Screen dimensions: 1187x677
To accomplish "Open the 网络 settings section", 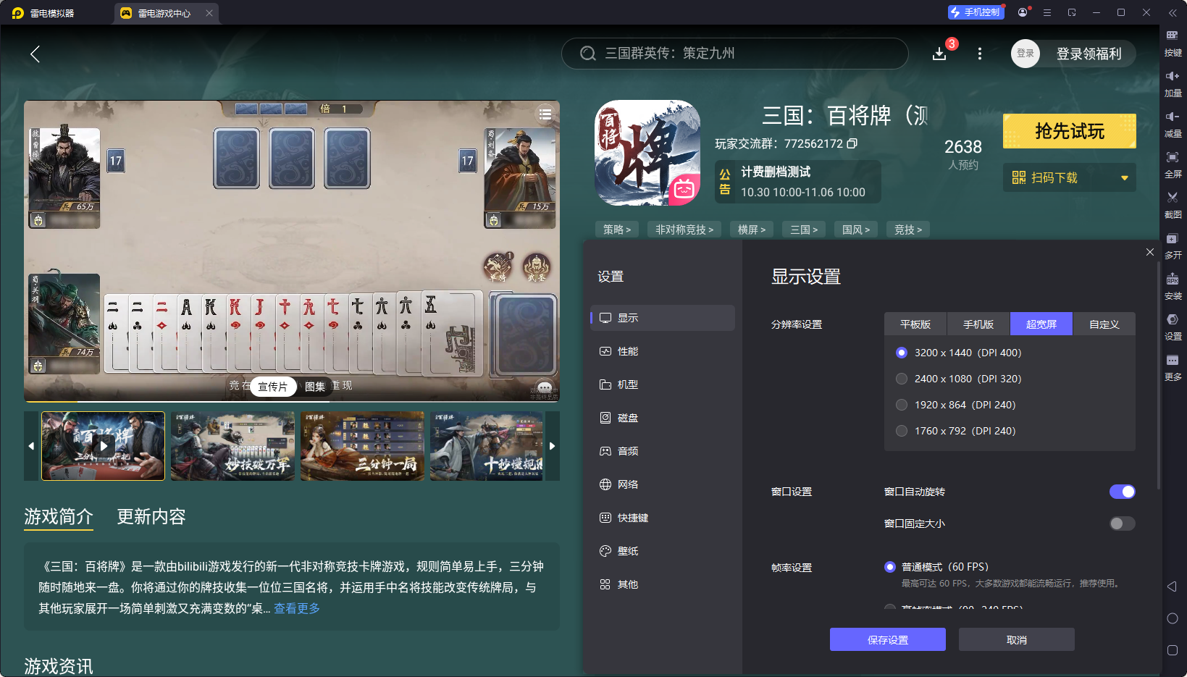I will pyautogui.click(x=627, y=484).
